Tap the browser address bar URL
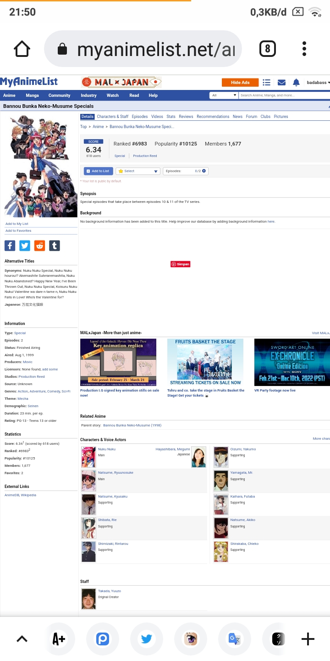Screen dimensions: 330x661 [156, 49]
